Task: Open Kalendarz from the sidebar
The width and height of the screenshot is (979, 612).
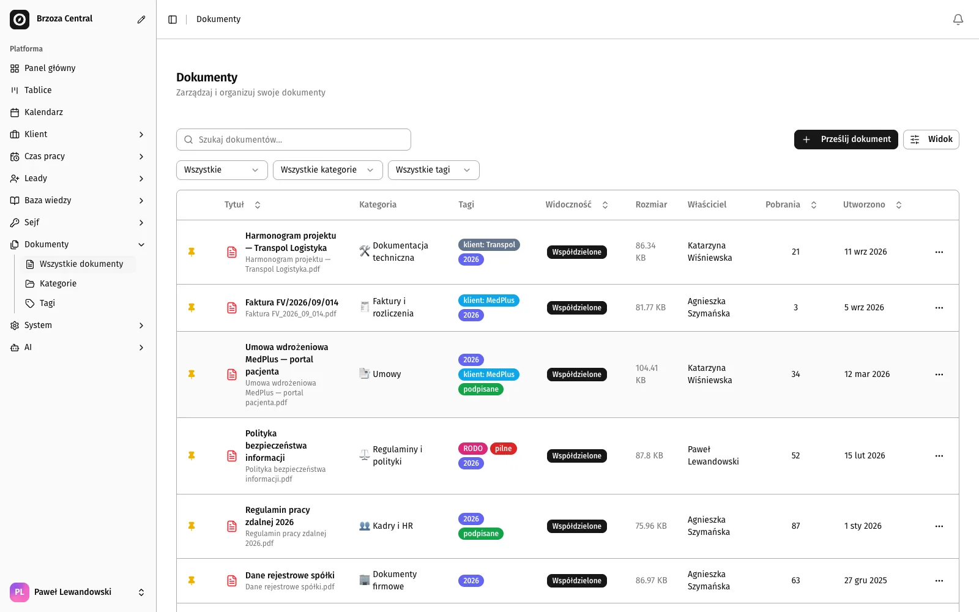Action: [x=78, y=113]
